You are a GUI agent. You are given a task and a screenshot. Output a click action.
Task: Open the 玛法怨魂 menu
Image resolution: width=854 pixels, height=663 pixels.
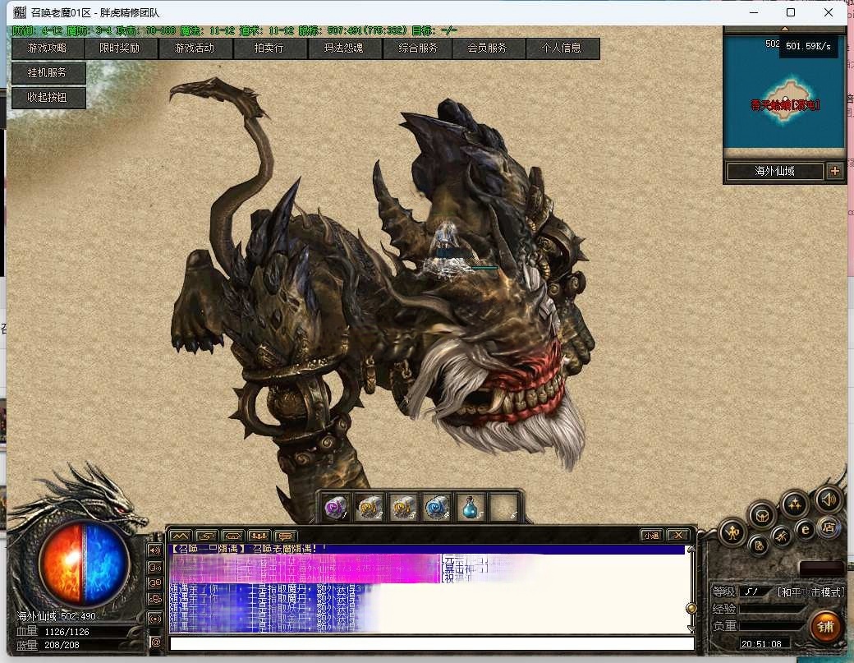344,48
